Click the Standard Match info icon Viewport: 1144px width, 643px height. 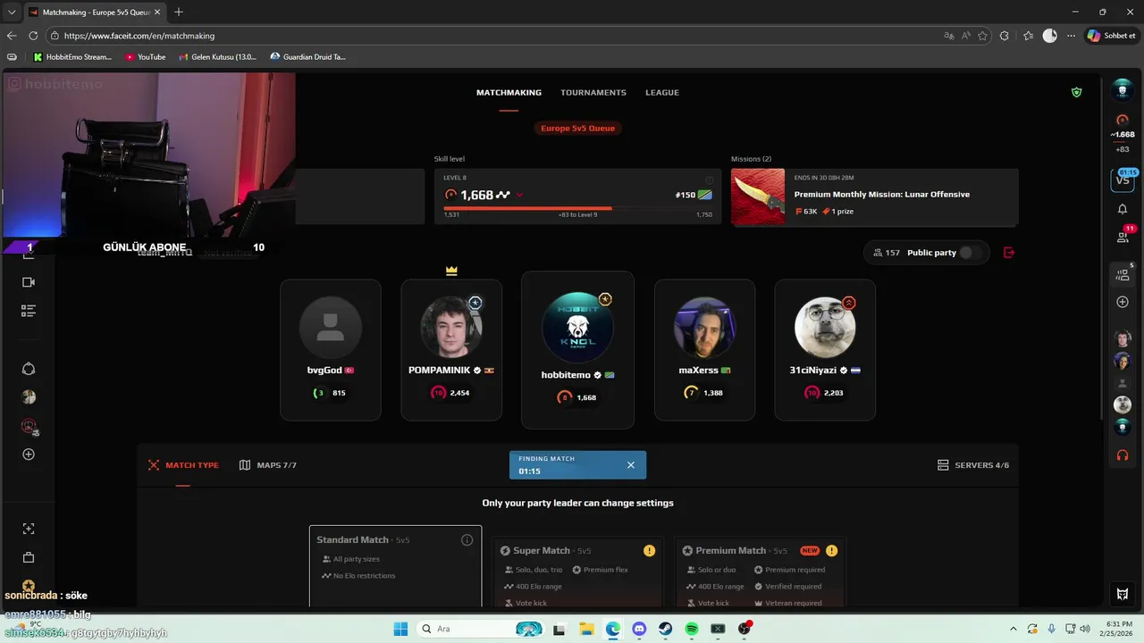pyautogui.click(x=467, y=540)
